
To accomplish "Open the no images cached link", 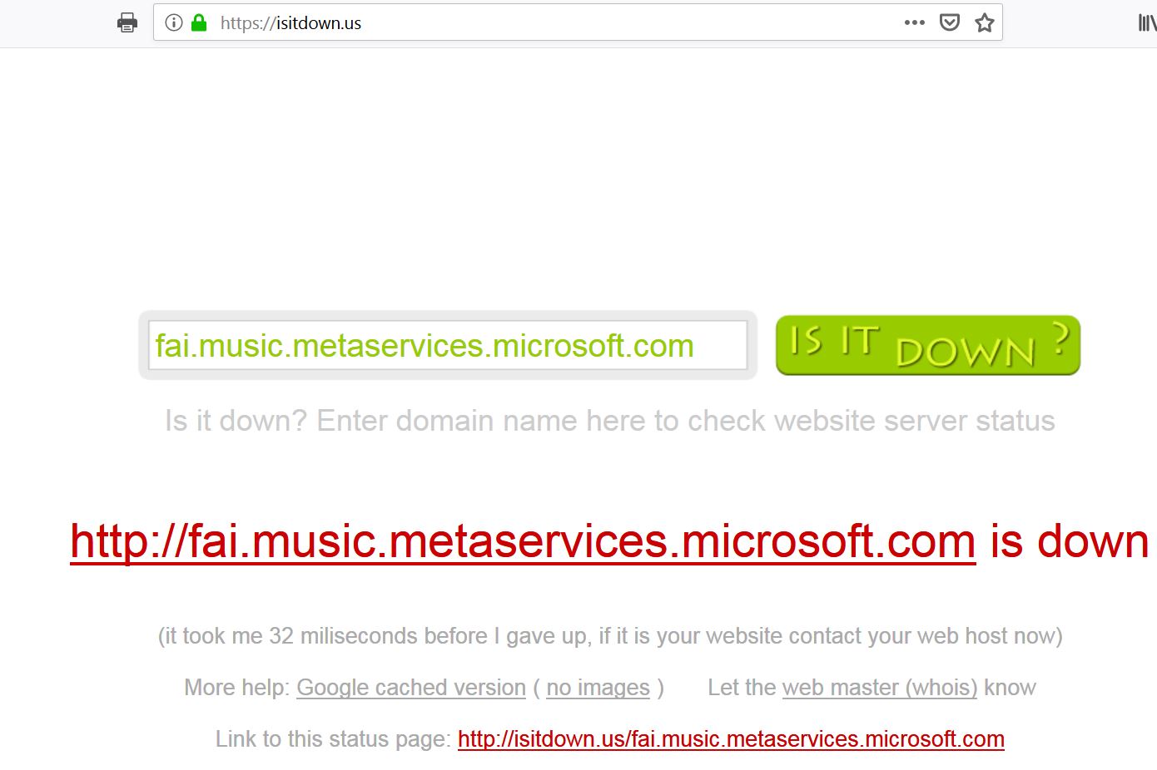I will coord(598,688).
